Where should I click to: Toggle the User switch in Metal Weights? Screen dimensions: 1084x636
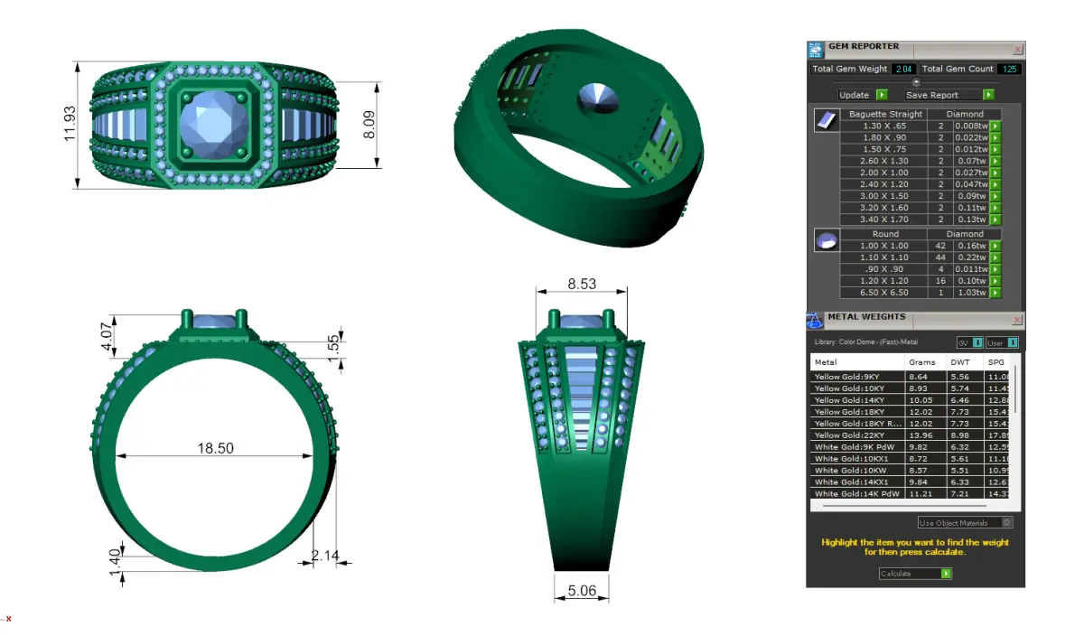click(x=1002, y=343)
